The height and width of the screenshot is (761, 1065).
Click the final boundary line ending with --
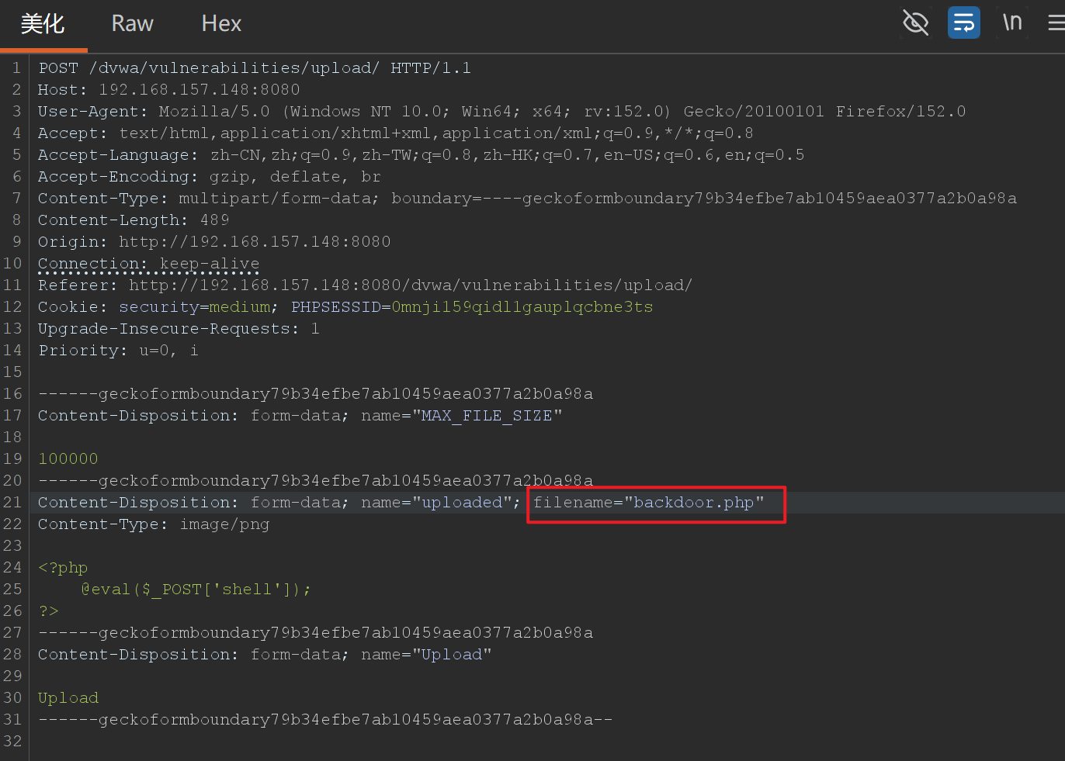pyautogui.click(x=325, y=720)
